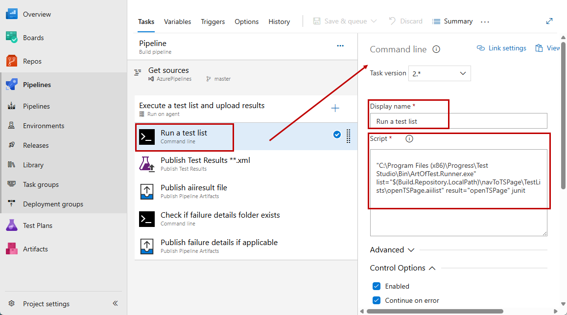Switch to the Triggers tab
567x315 pixels.
click(x=213, y=22)
